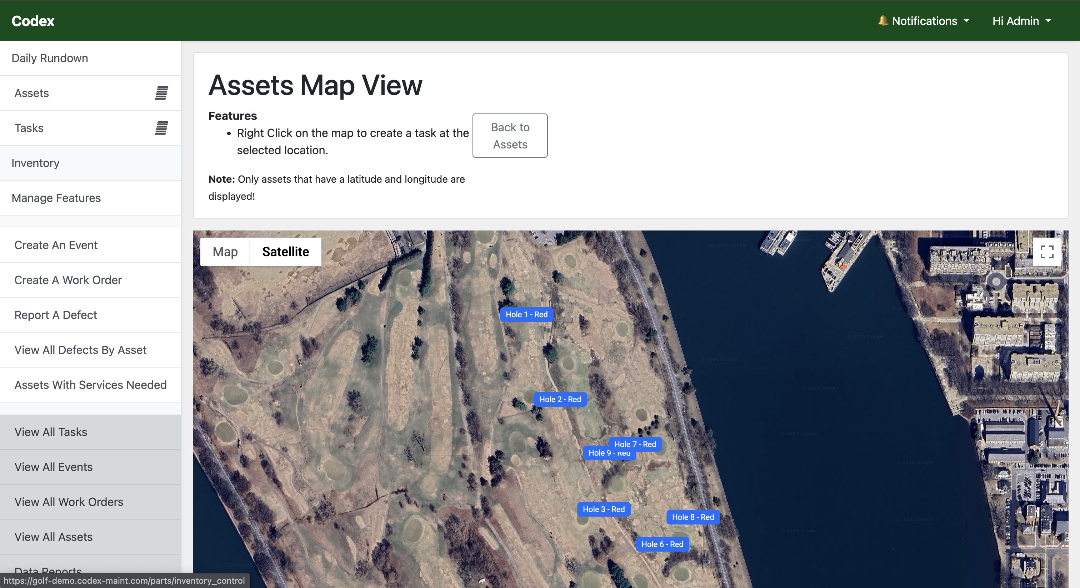Click the Codex logo

point(32,21)
